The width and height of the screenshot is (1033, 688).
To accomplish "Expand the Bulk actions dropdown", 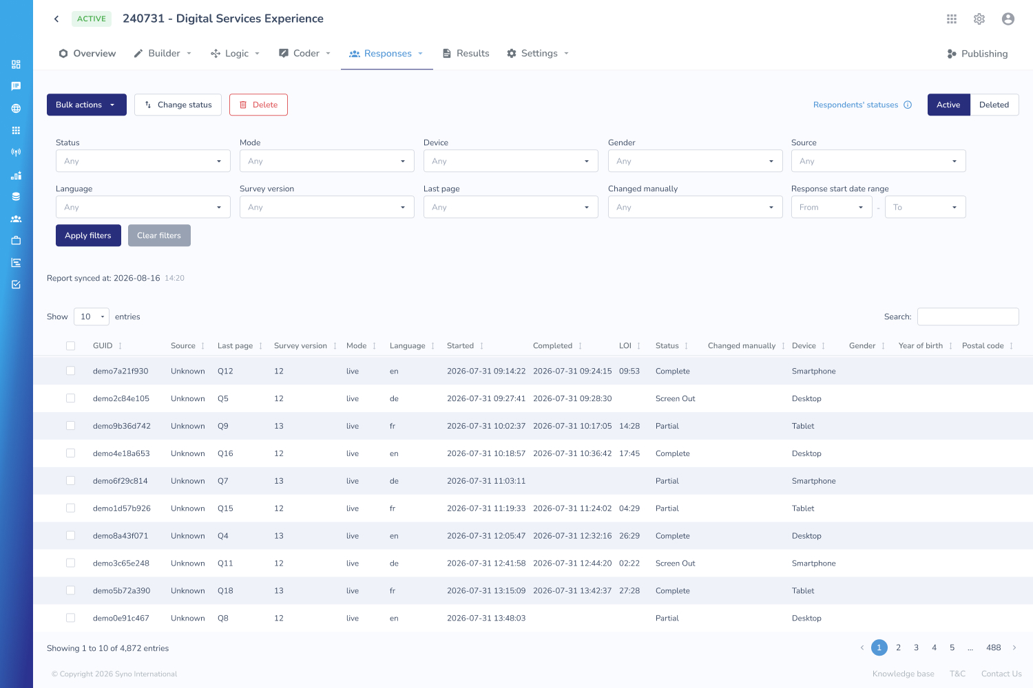I will (x=87, y=105).
